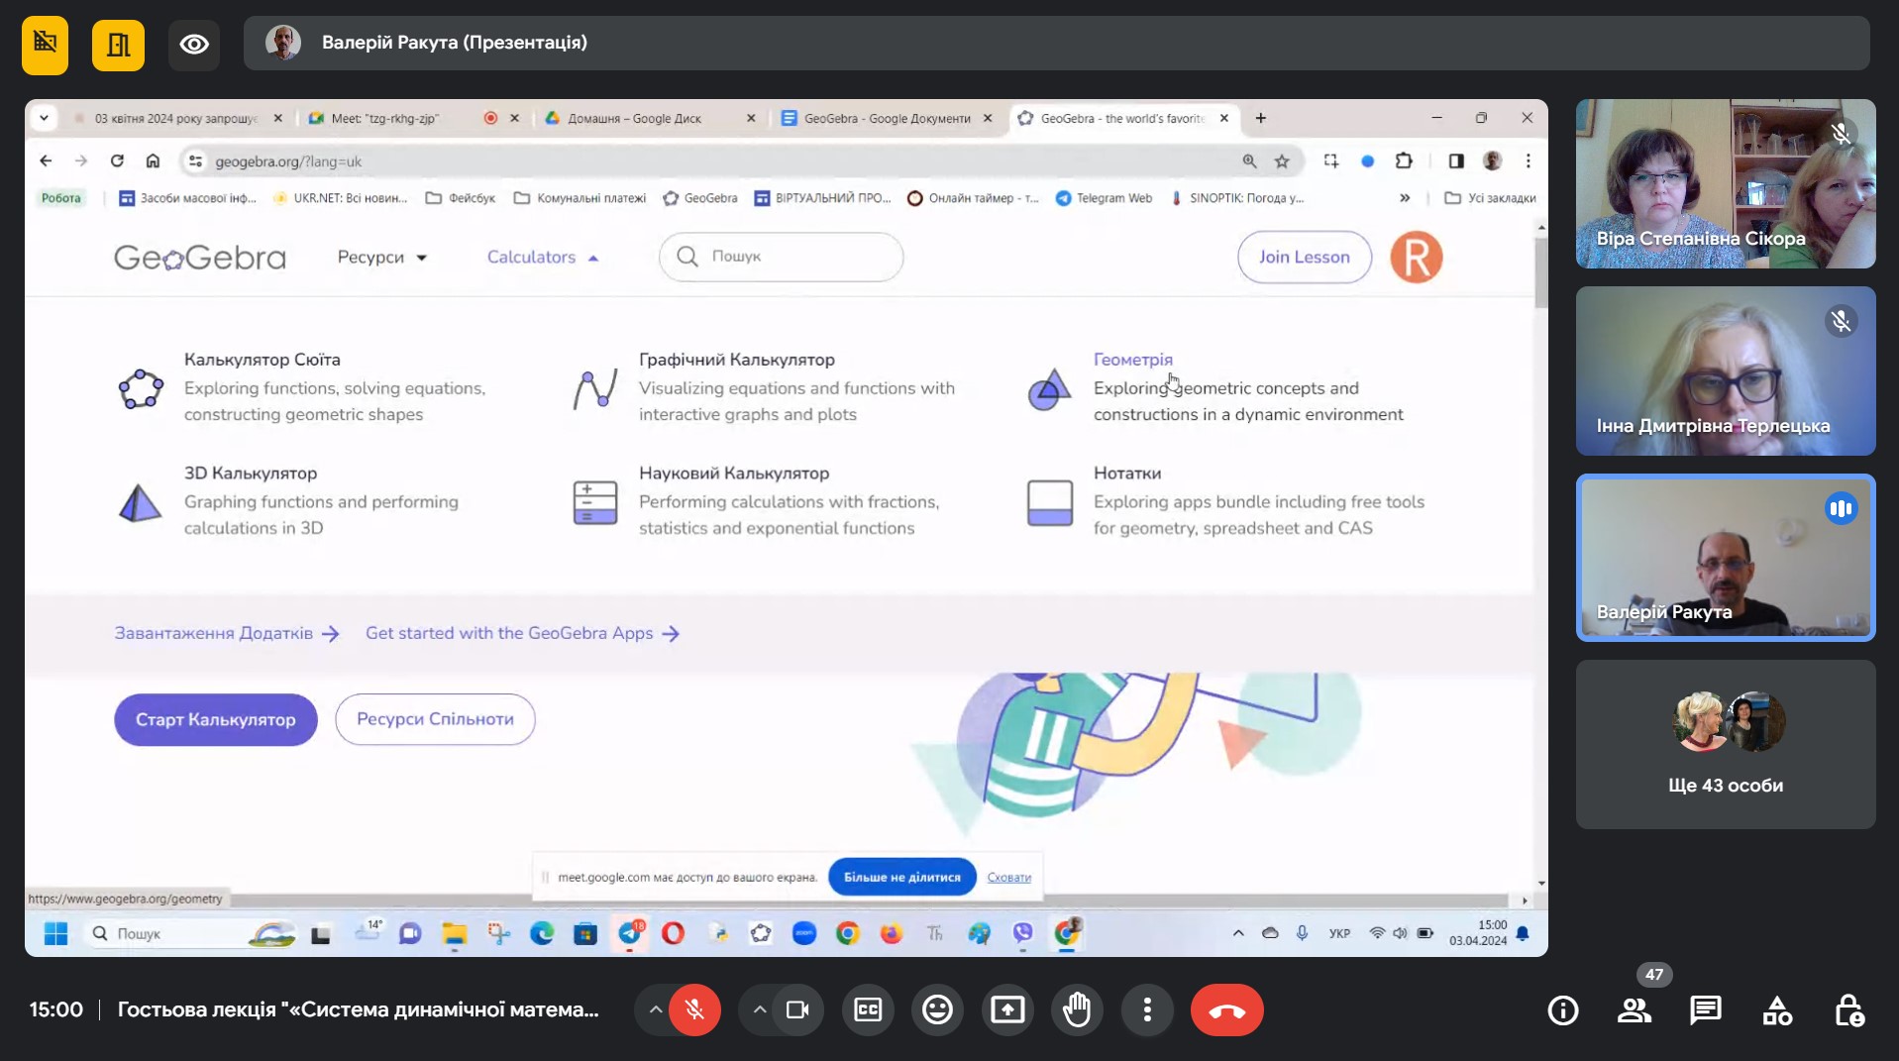The height and width of the screenshot is (1061, 1899).
Task: Bookmark this page with the star icon
Action: [1282, 160]
